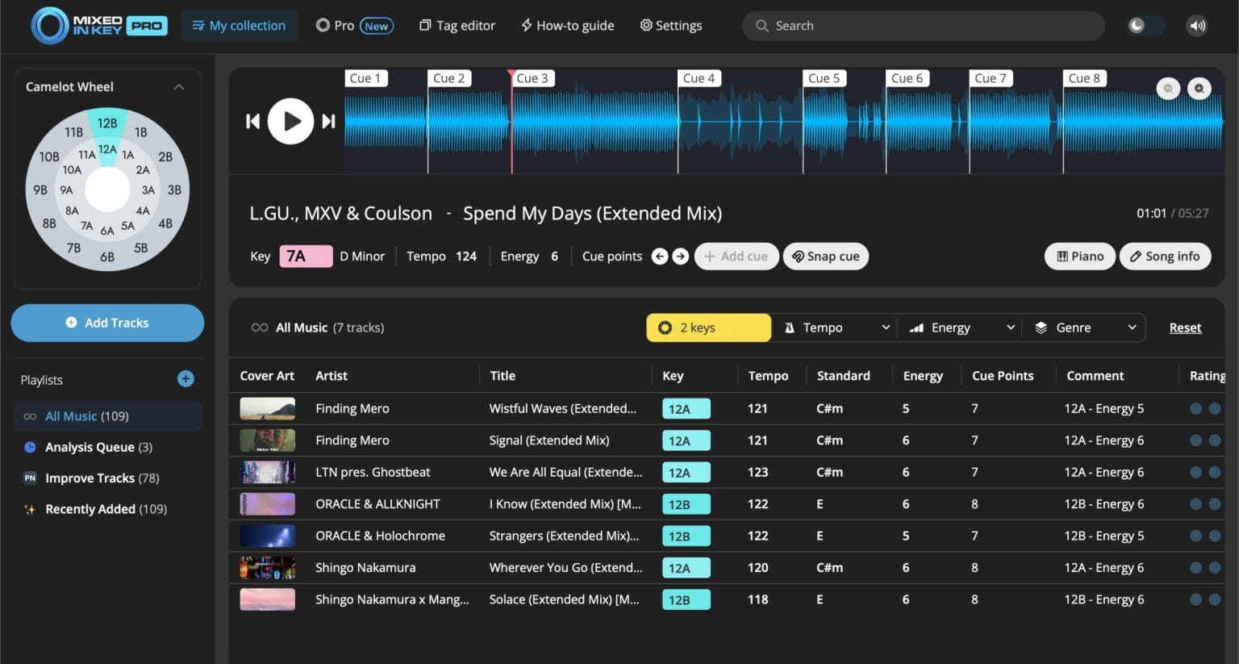This screenshot has width=1239, height=664.
Task: Select 12A on the Camelot Wheel
Action: coord(106,149)
